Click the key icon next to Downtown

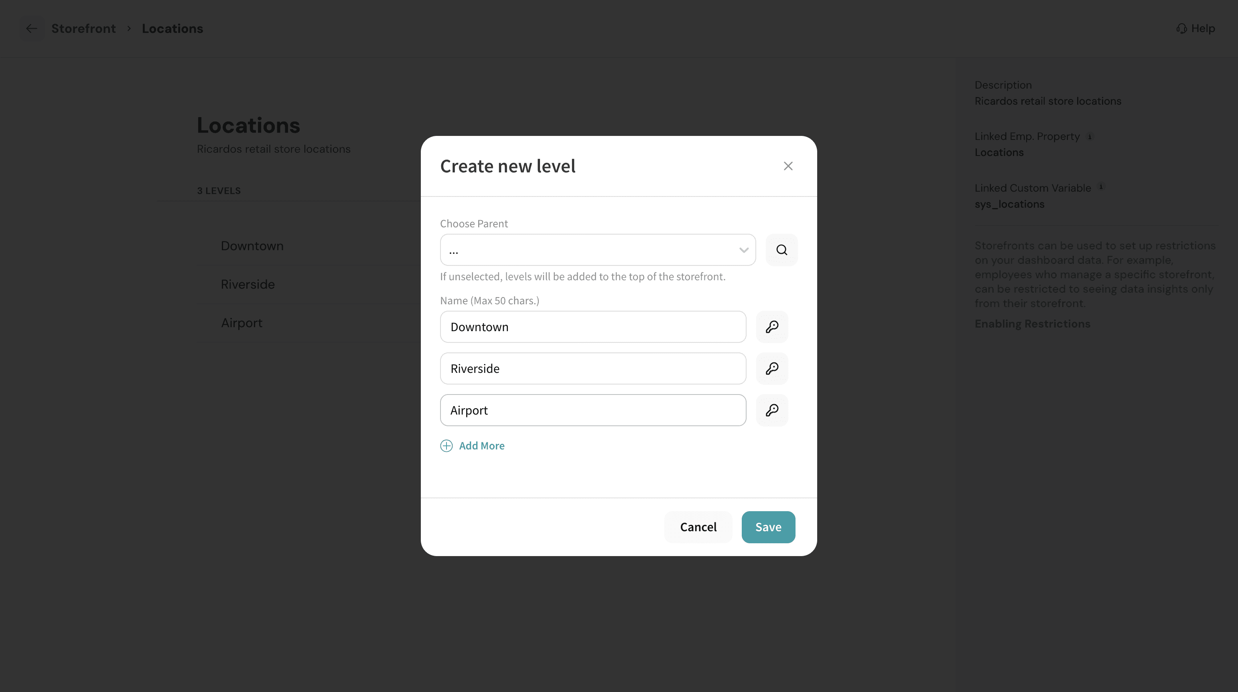coord(772,326)
